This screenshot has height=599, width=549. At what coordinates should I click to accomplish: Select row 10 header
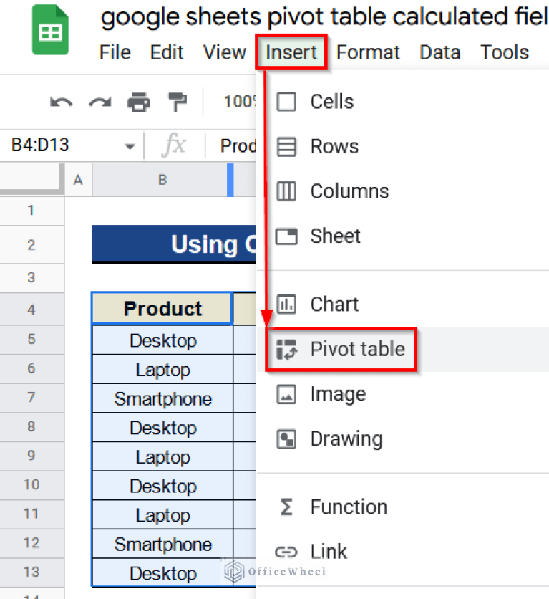point(31,485)
